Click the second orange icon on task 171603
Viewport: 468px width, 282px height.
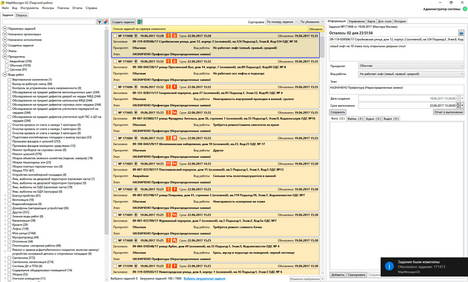pyautogui.click(x=174, y=164)
